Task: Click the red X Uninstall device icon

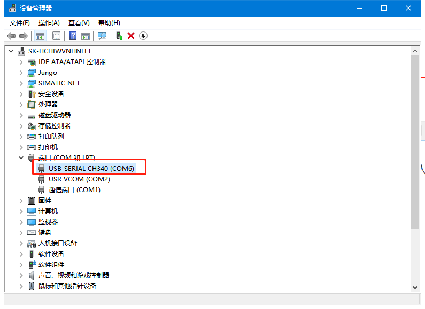Action: 131,36
